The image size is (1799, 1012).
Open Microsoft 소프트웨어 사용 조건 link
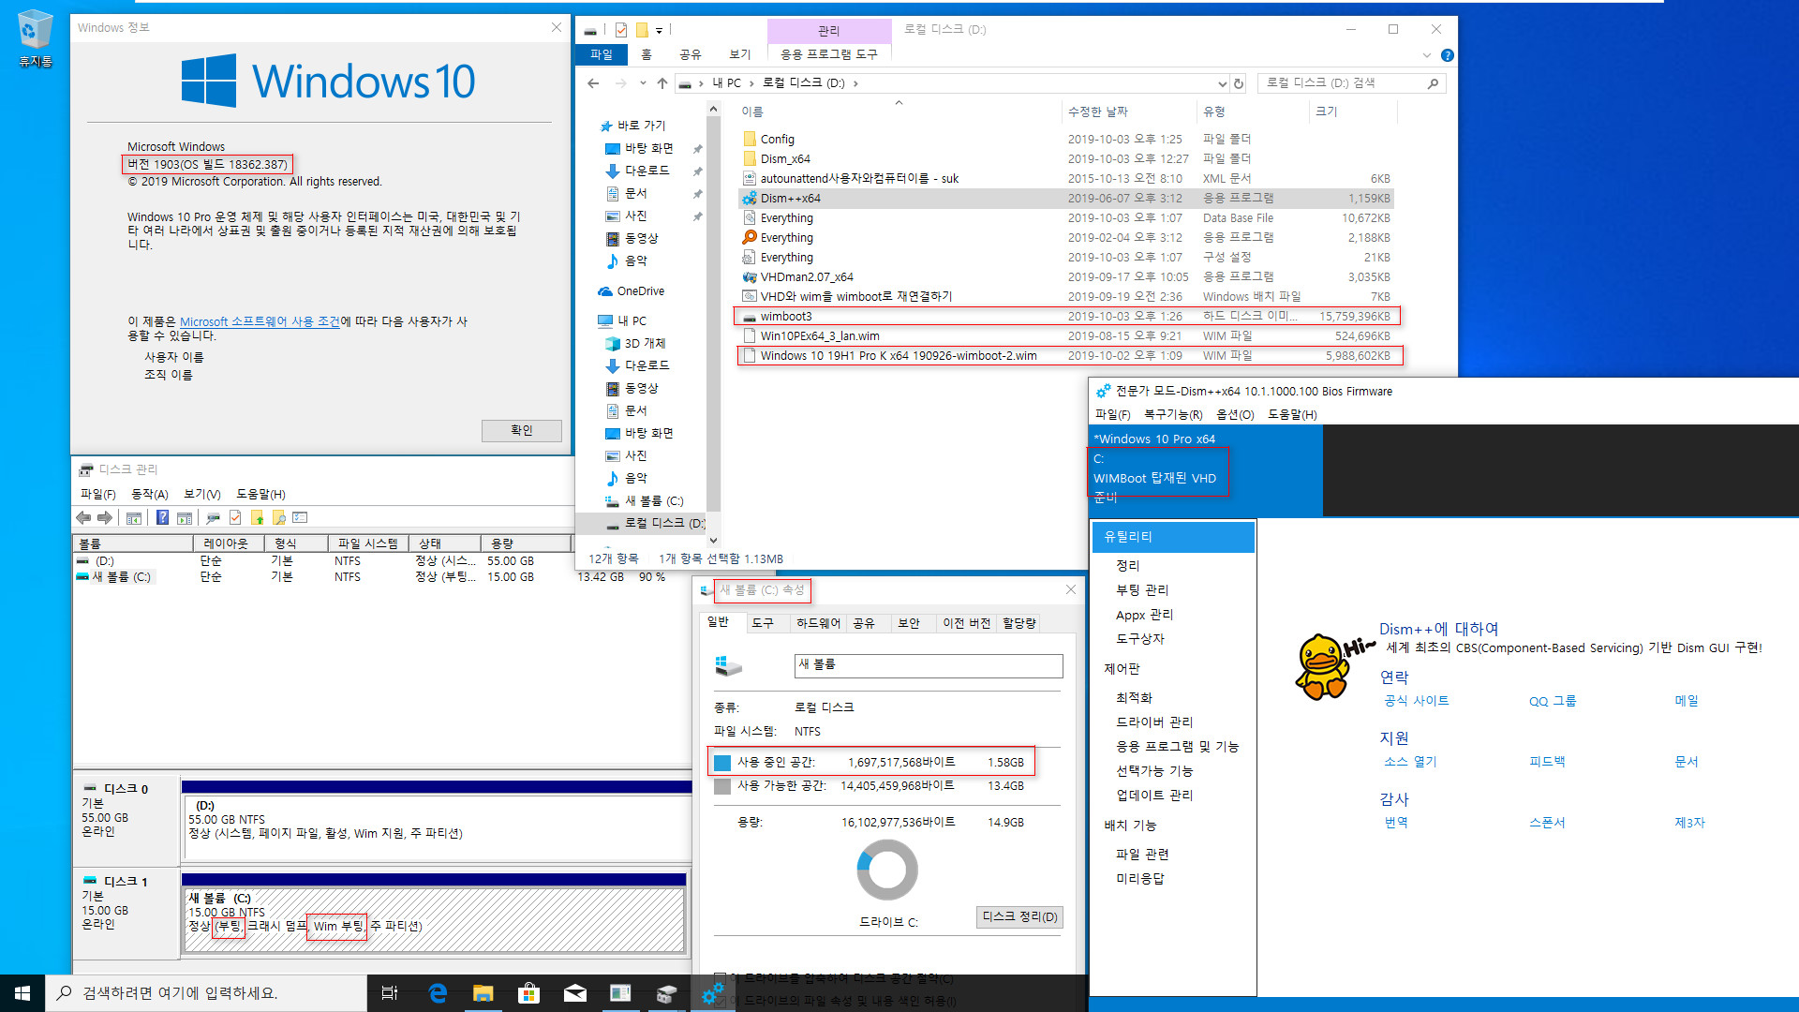(x=260, y=321)
